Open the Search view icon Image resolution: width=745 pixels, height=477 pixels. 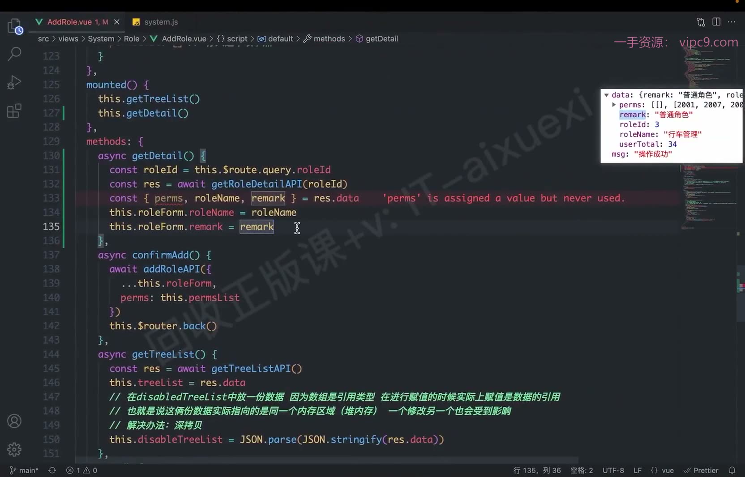(14, 54)
